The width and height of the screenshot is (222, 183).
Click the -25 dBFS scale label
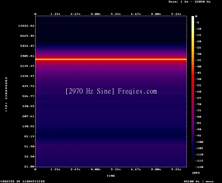click(x=198, y=48)
